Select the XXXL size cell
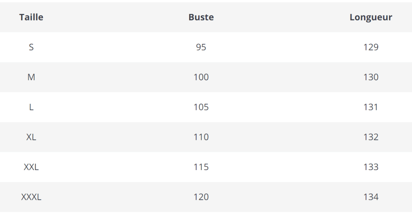 point(31,197)
